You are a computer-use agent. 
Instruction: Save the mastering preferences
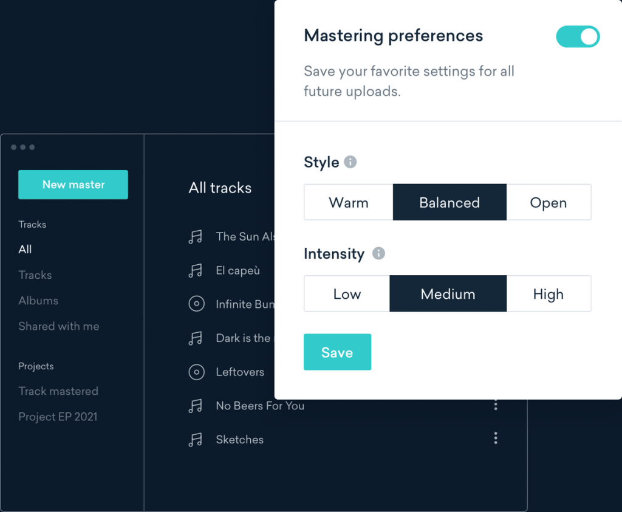[x=337, y=352]
